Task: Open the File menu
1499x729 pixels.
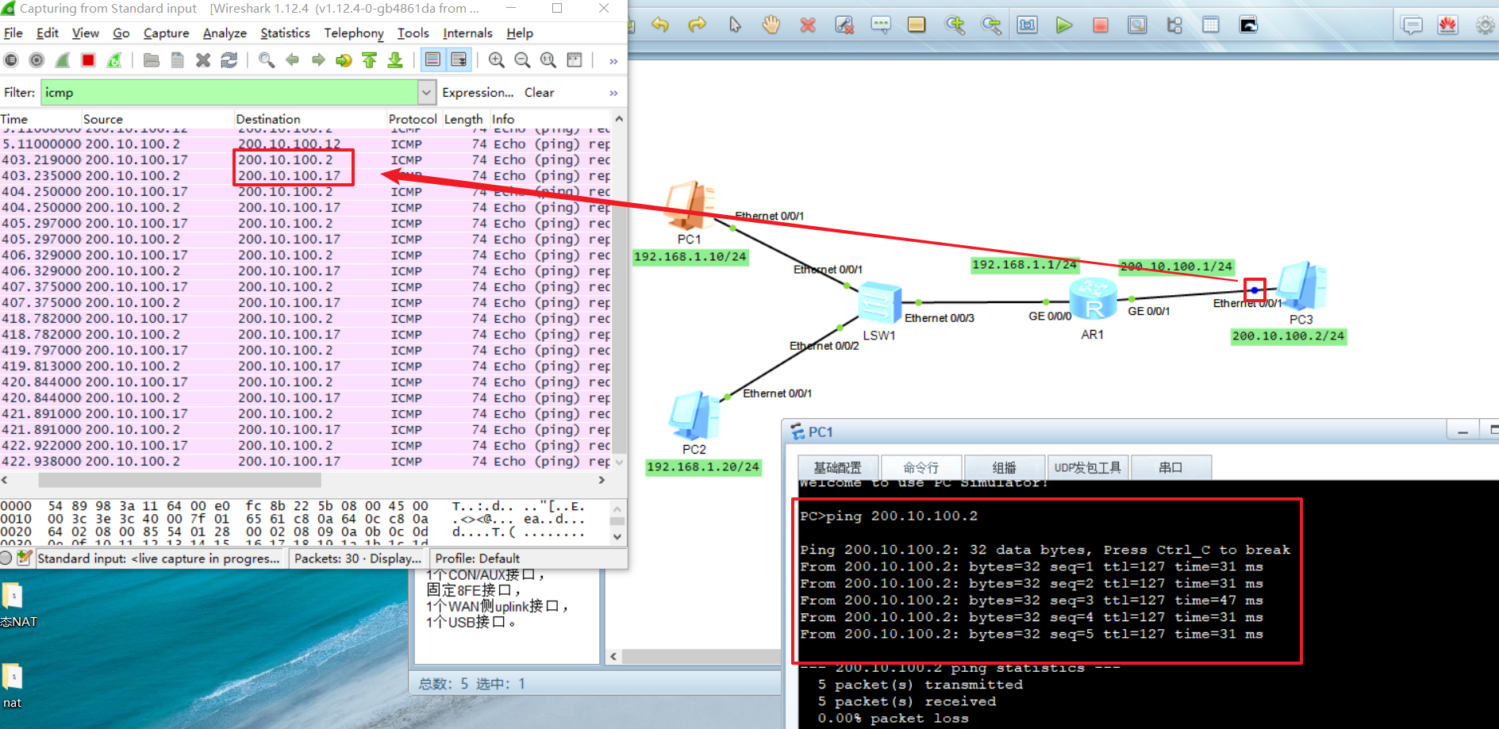Action: tap(13, 33)
